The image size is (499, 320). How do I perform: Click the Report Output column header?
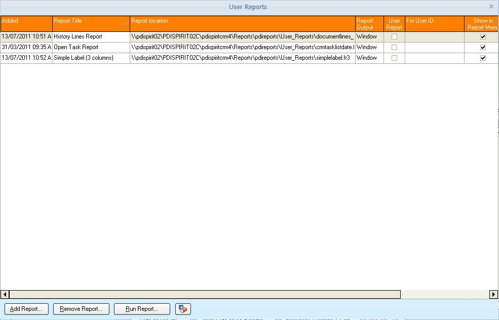click(369, 23)
